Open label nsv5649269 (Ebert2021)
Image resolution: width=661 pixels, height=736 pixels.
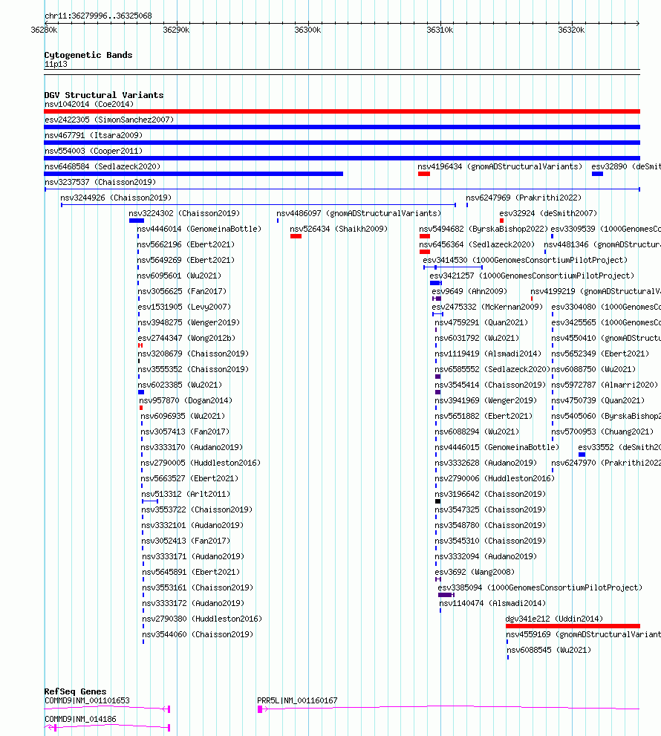coord(186,260)
